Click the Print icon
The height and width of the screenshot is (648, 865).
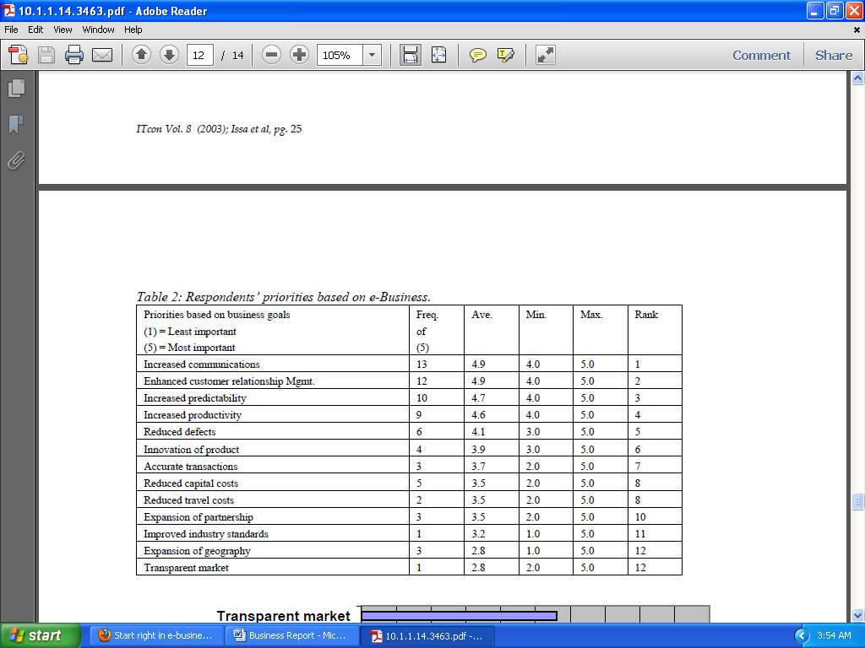coord(74,56)
